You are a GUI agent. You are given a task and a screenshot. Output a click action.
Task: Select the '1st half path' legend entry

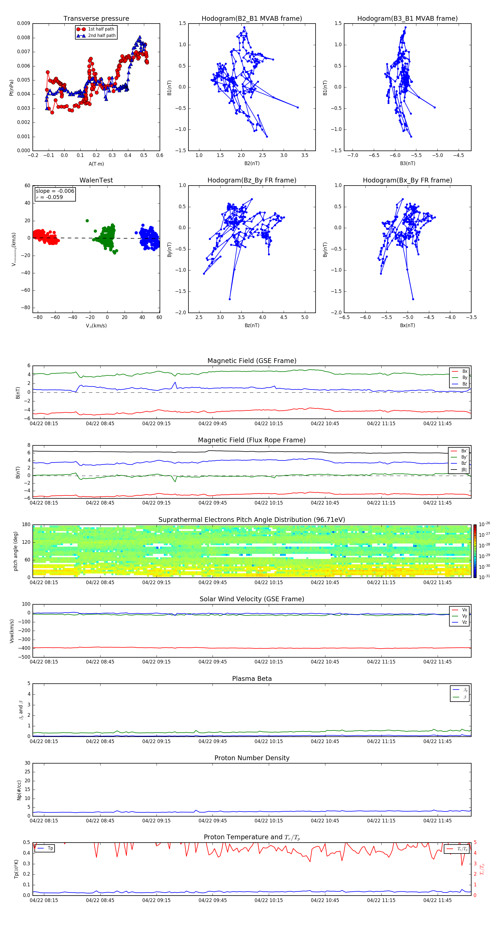click(x=96, y=29)
